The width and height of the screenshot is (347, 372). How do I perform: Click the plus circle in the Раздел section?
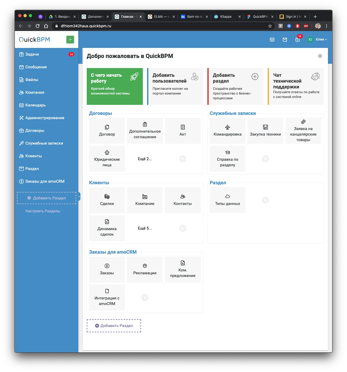pyautogui.click(x=265, y=200)
